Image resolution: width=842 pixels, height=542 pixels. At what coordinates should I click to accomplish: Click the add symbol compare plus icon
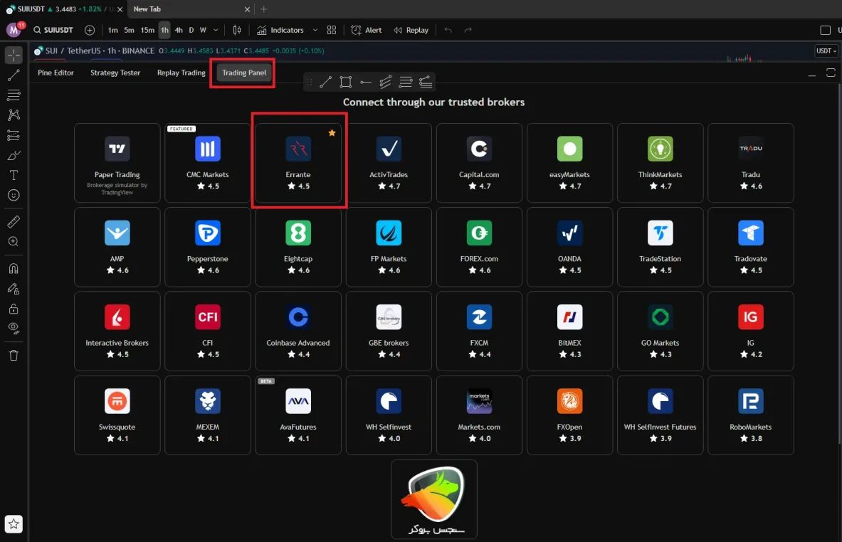[90, 30]
